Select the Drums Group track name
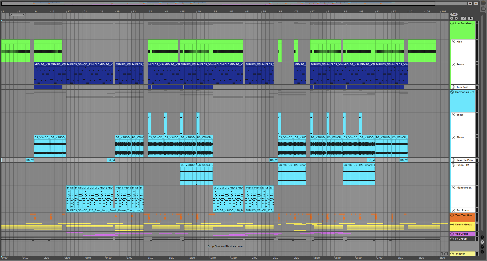 click(464, 225)
